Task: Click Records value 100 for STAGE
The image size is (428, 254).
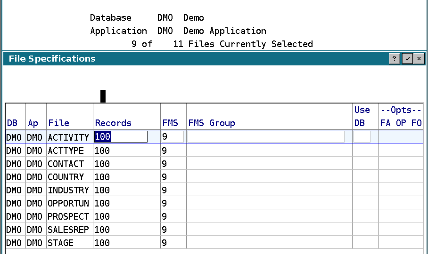Action: coord(102,243)
